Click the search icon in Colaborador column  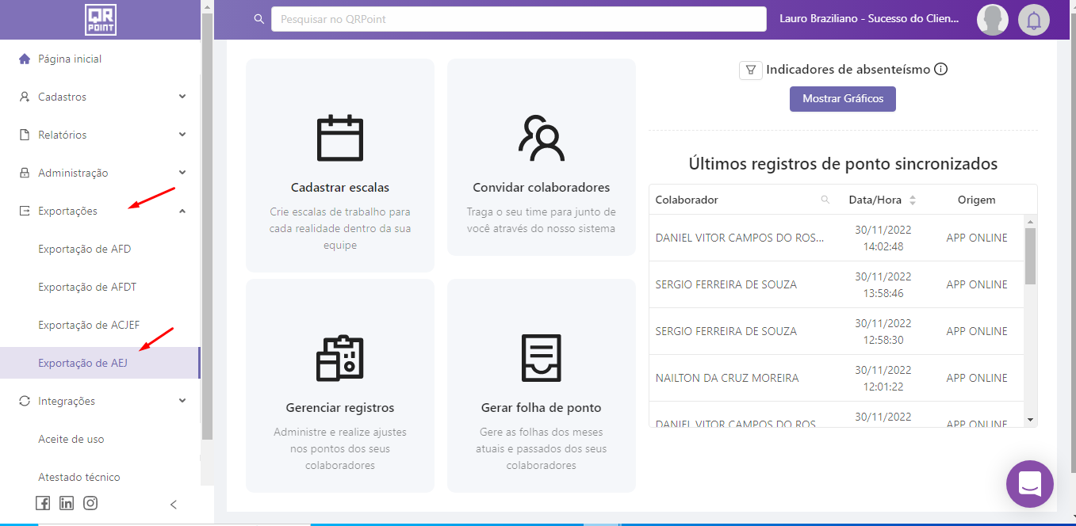pos(825,200)
